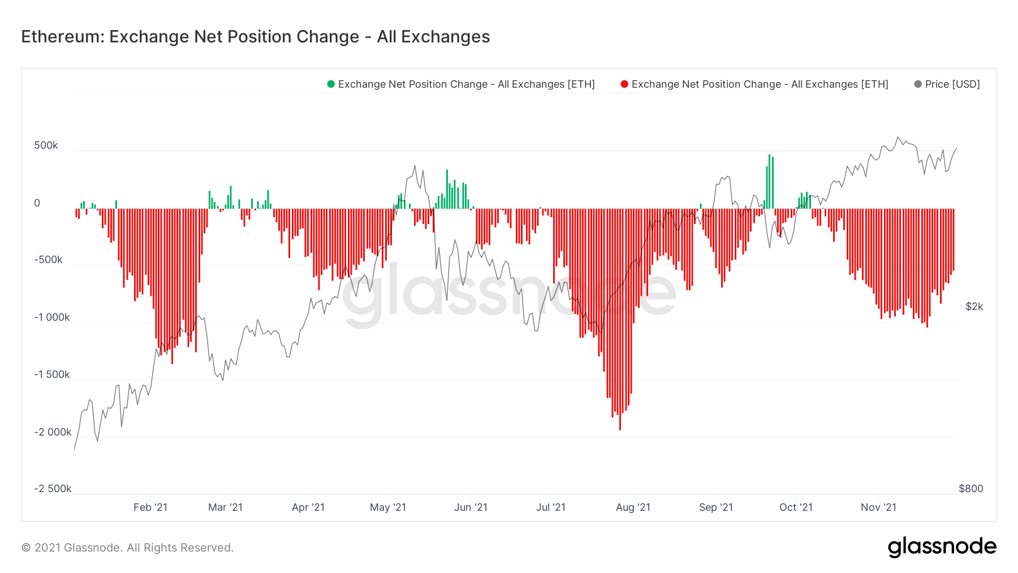Click the Oct '21 x-axis label
The width and height of the screenshot is (1018, 573).
click(796, 507)
